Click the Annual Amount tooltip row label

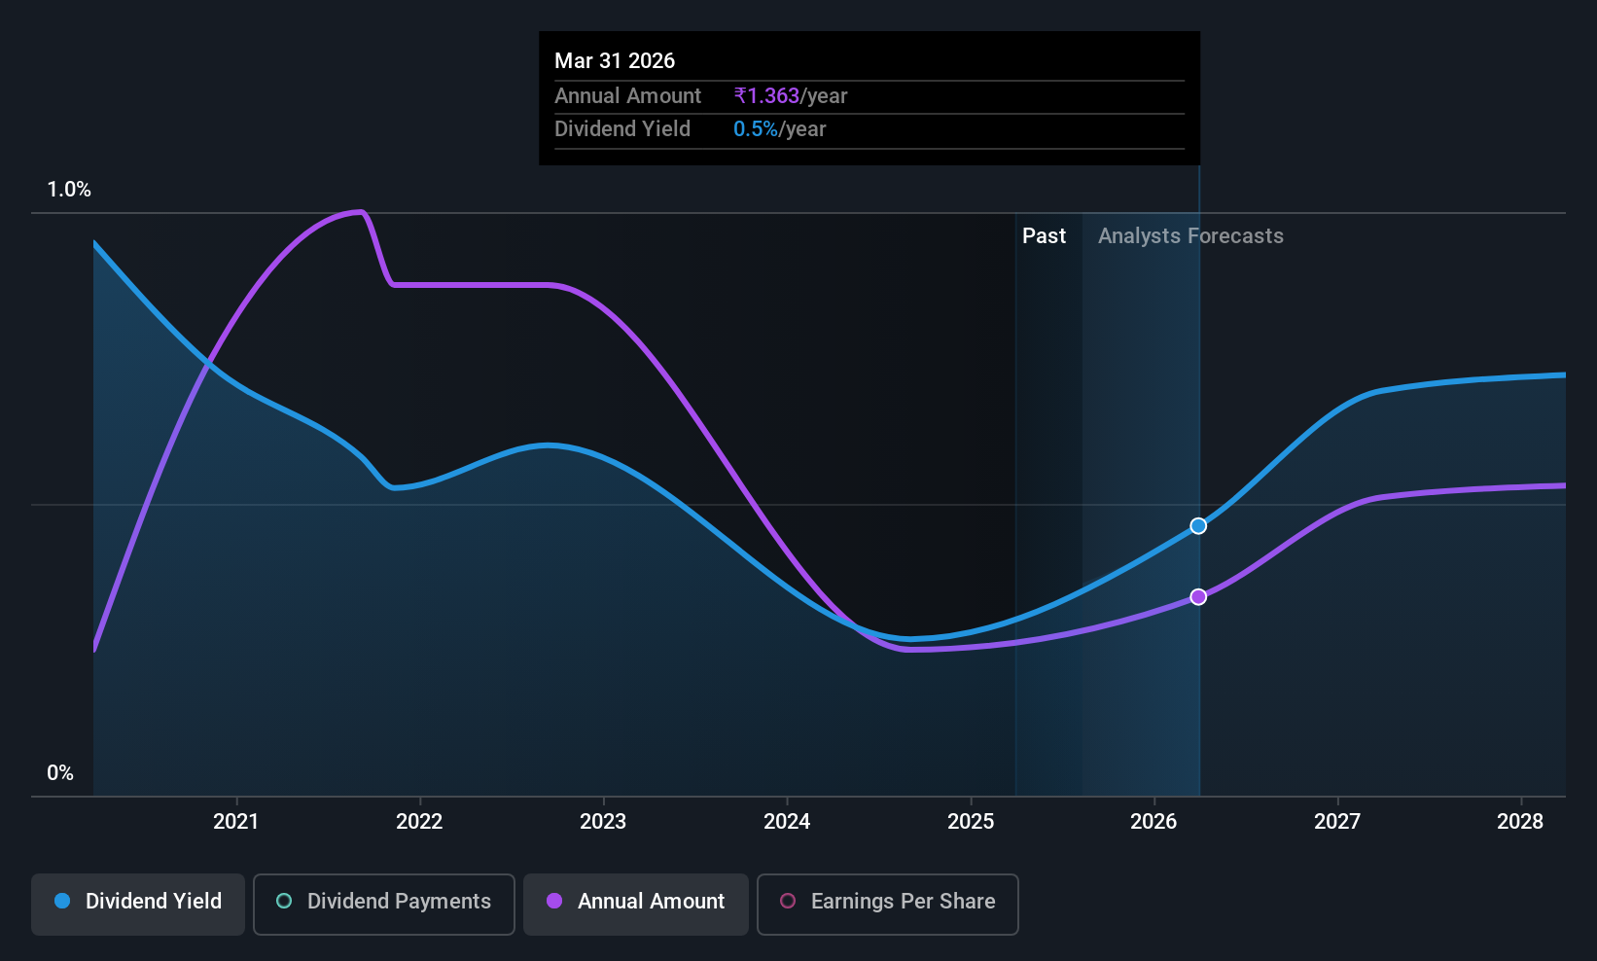(627, 96)
